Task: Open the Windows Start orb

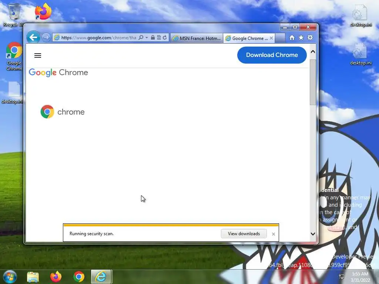Action: (x=10, y=277)
